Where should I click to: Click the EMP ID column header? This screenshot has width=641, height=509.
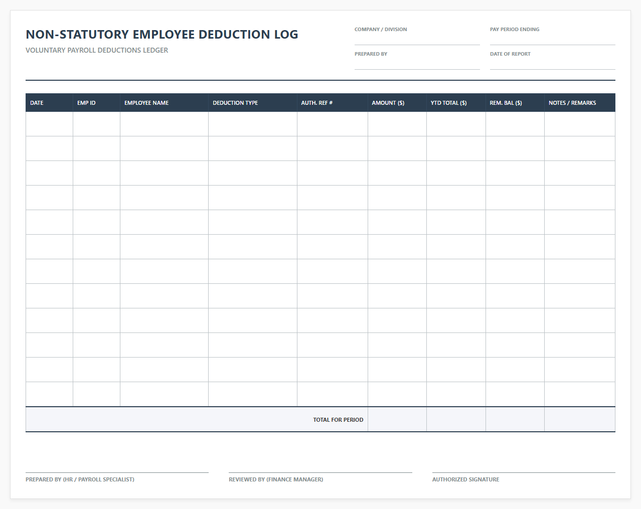click(x=96, y=103)
